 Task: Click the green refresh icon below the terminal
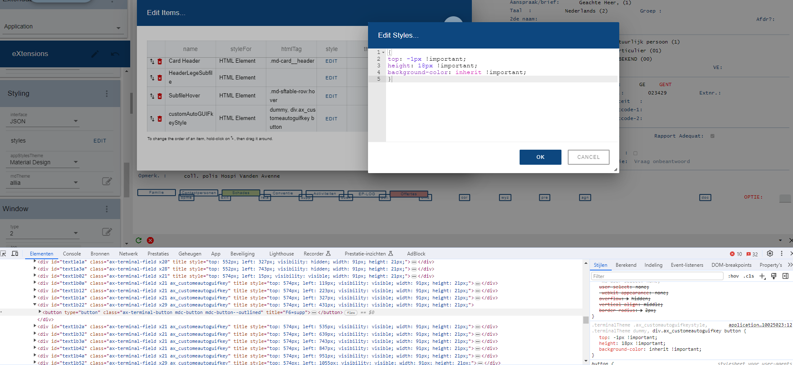coord(139,240)
